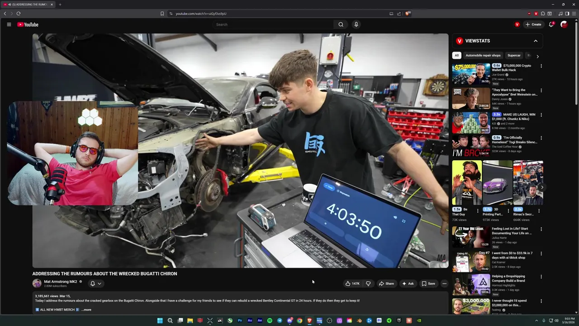Click the Share button under the video

[x=386, y=283]
